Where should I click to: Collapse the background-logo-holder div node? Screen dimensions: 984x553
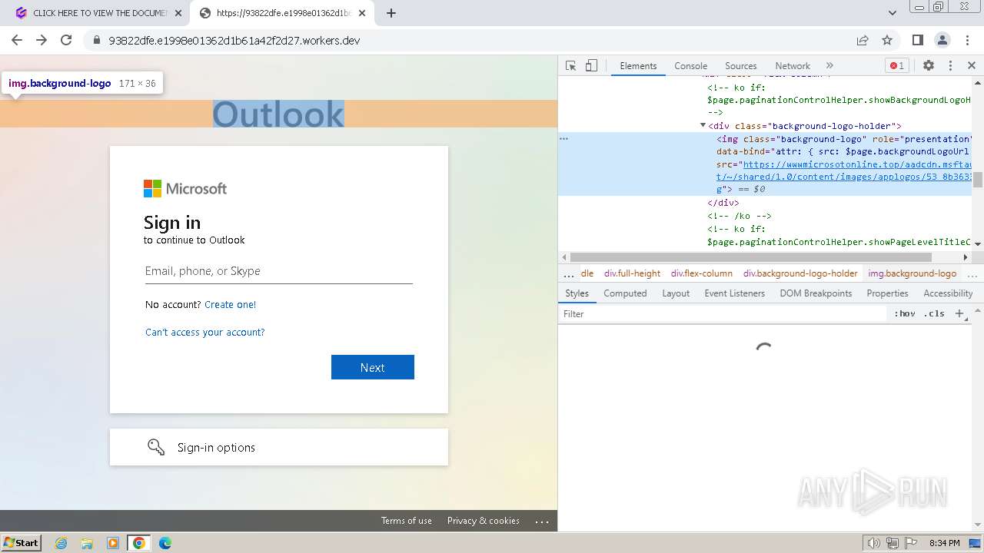click(703, 125)
